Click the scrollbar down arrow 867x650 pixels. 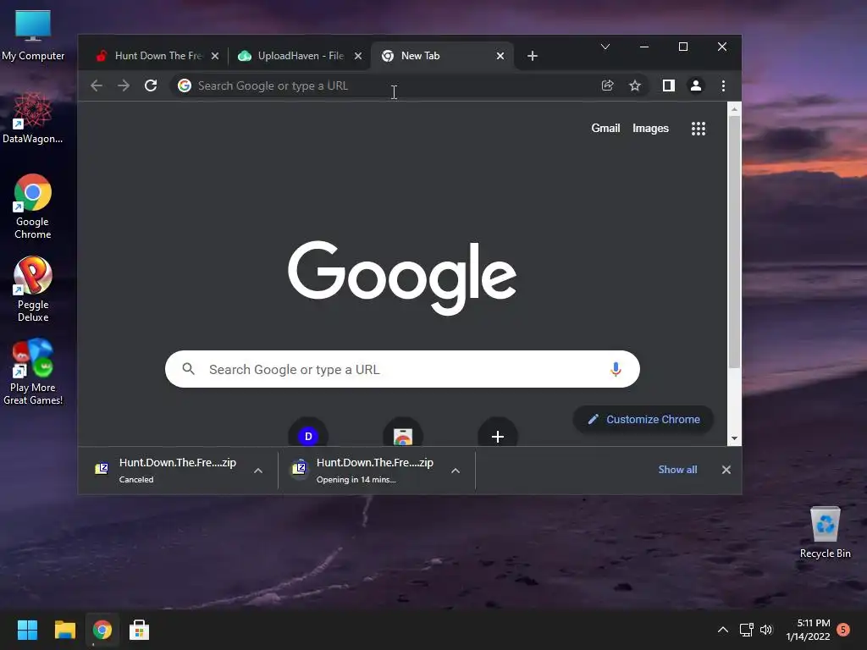pos(734,438)
